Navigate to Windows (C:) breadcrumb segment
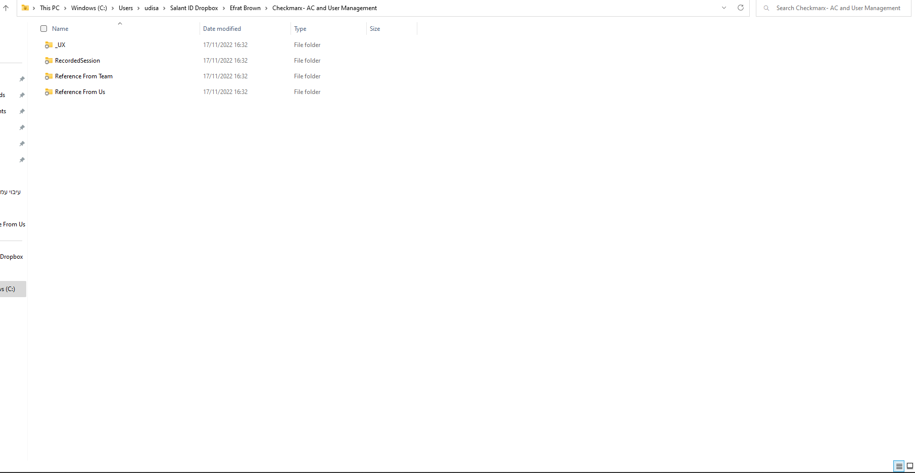 point(89,8)
